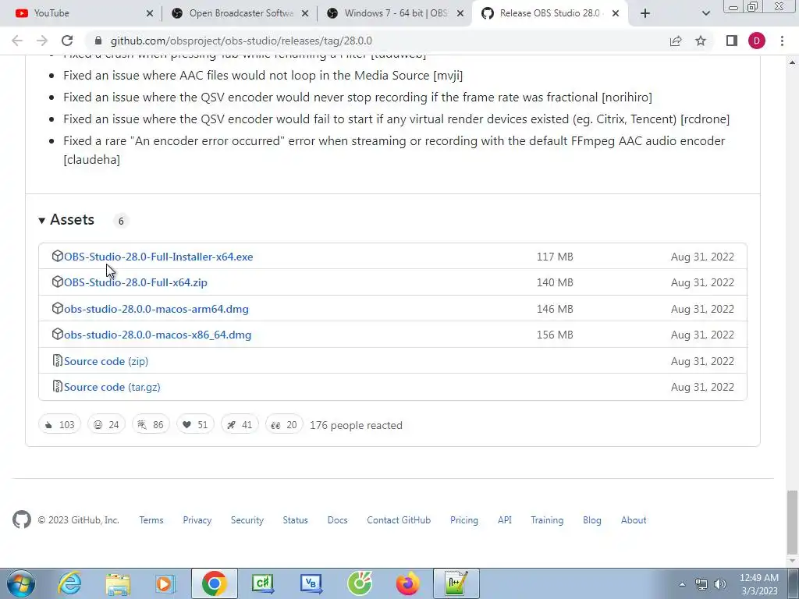Click package icon beside macos-x86_64.dmg
The image size is (799, 599).
[x=58, y=334]
